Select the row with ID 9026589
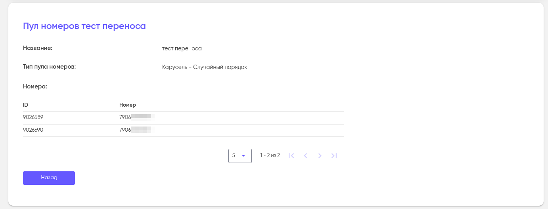 [33, 118]
